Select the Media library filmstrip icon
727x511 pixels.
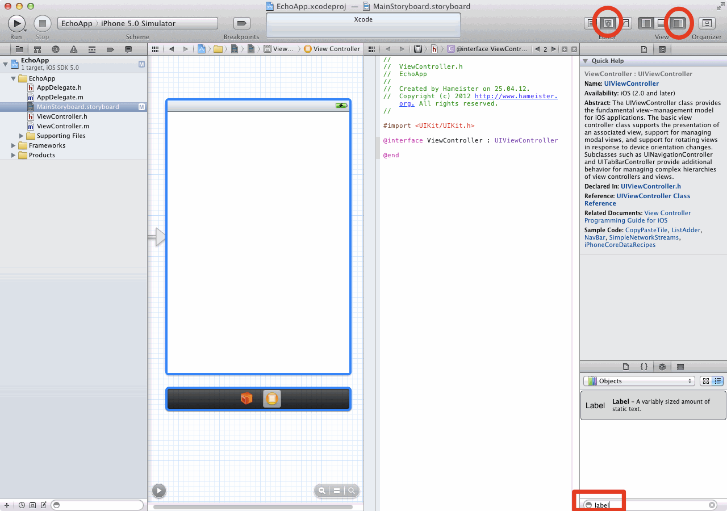pyautogui.click(x=680, y=367)
